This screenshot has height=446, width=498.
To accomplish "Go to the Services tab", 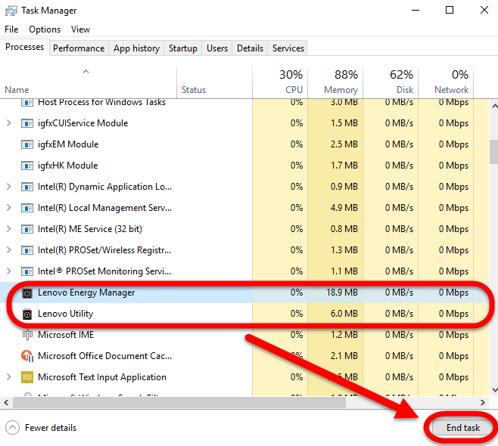I will point(288,48).
